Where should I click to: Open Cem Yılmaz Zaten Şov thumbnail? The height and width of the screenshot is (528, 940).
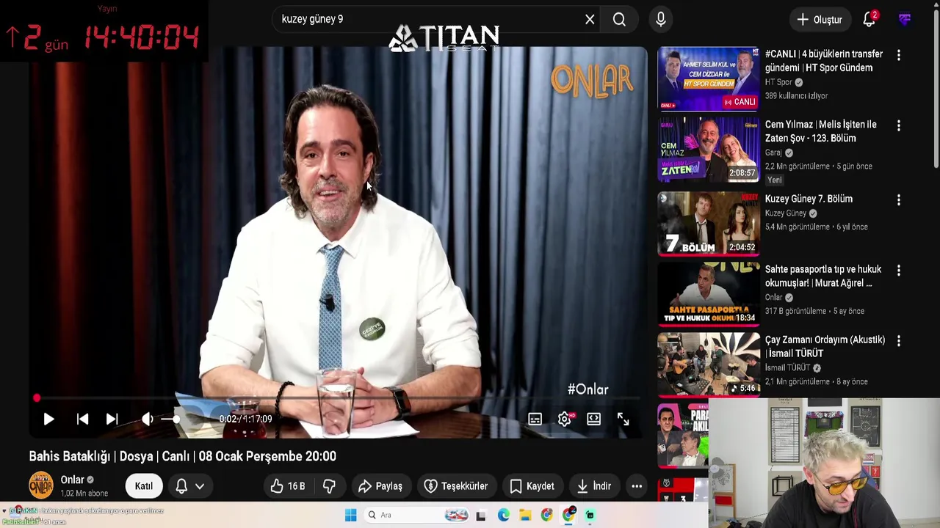(x=709, y=150)
